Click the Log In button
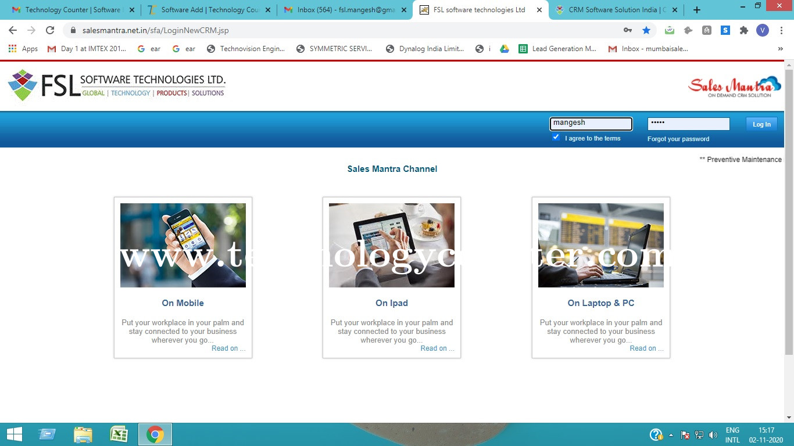Screen dimensions: 794x446 tap(761, 124)
